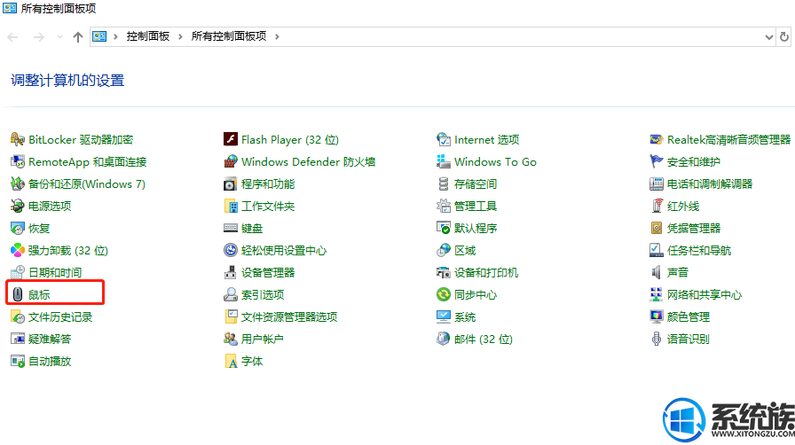Click the 语音识别 microphone icon

(656, 340)
